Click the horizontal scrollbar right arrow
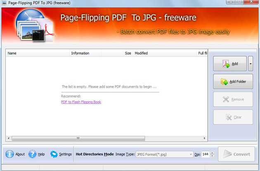 [204, 138]
